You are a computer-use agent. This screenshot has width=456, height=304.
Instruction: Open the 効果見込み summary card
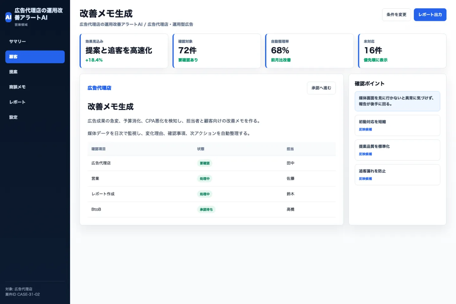(x=124, y=51)
